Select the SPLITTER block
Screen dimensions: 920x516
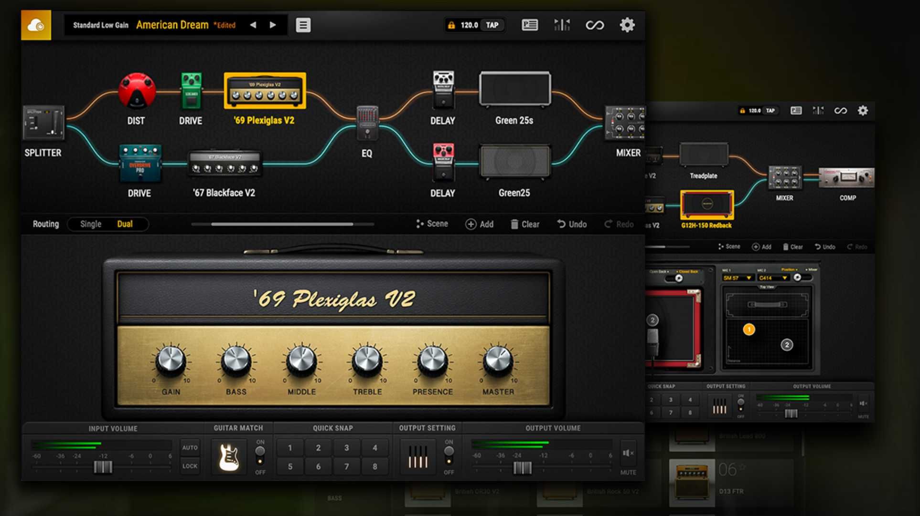click(43, 123)
